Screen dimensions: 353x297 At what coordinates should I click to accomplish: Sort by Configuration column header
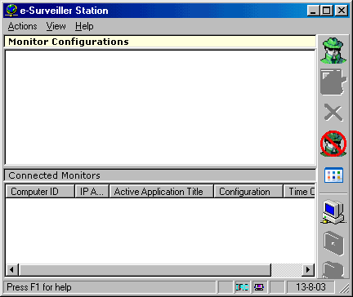tap(248, 192)
